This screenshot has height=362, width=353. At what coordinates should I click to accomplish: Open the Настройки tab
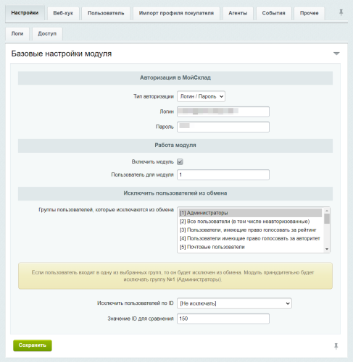click(25, 13)
